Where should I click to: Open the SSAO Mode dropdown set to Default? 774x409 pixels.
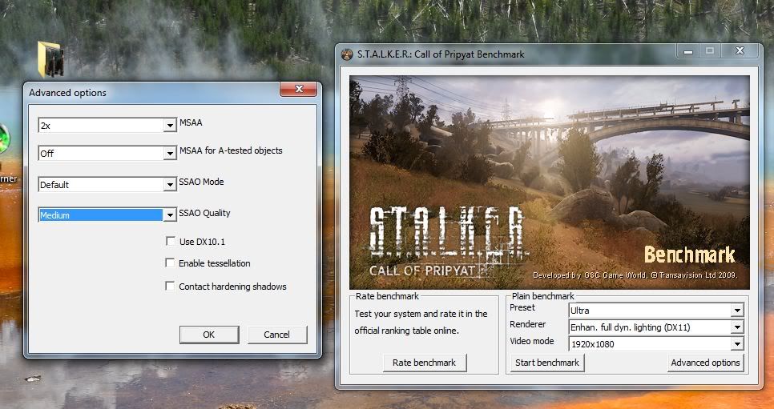point(170,185)
